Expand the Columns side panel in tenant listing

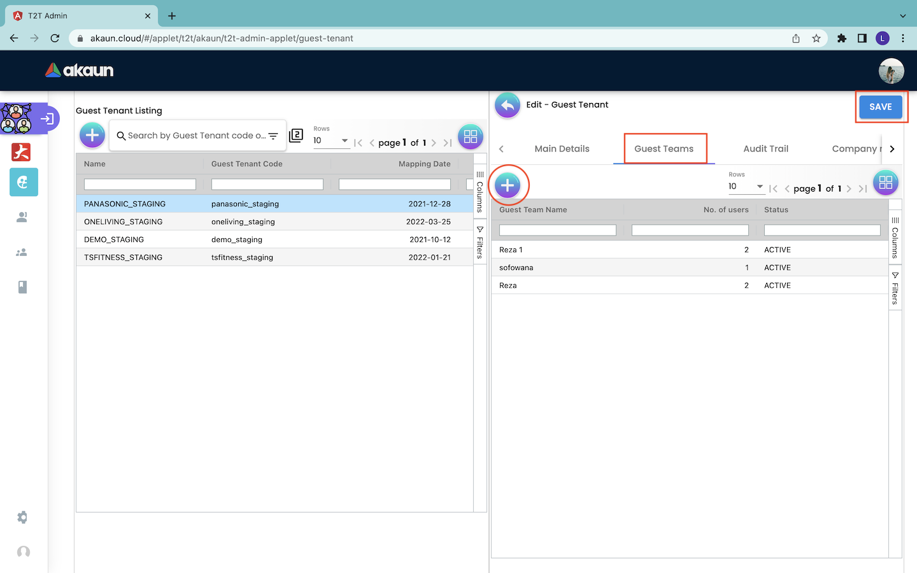[x=480, y=190]
